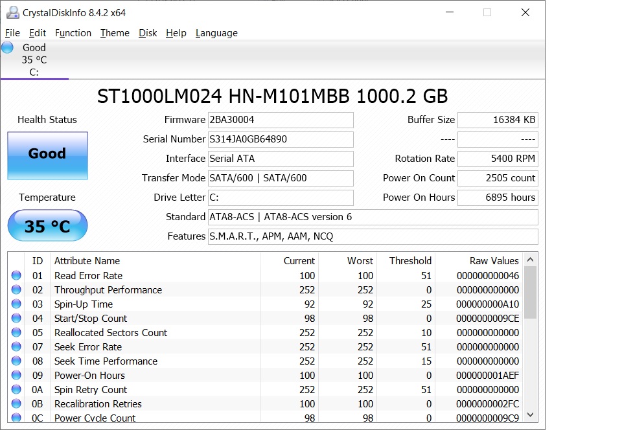
Task: Select the Recalibration Retries attribute name
Action: [98, 404]
